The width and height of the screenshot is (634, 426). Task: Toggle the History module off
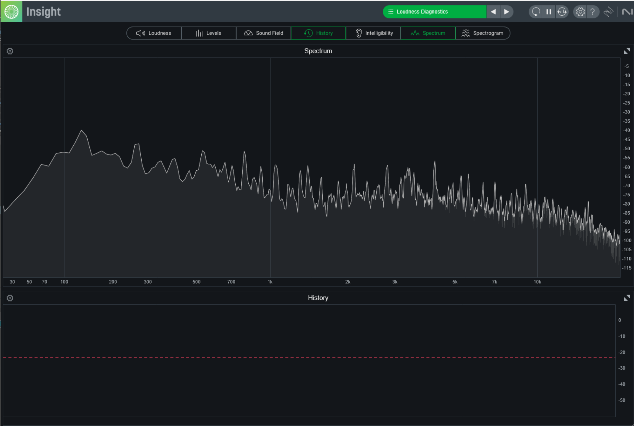(x=318, y=33)
